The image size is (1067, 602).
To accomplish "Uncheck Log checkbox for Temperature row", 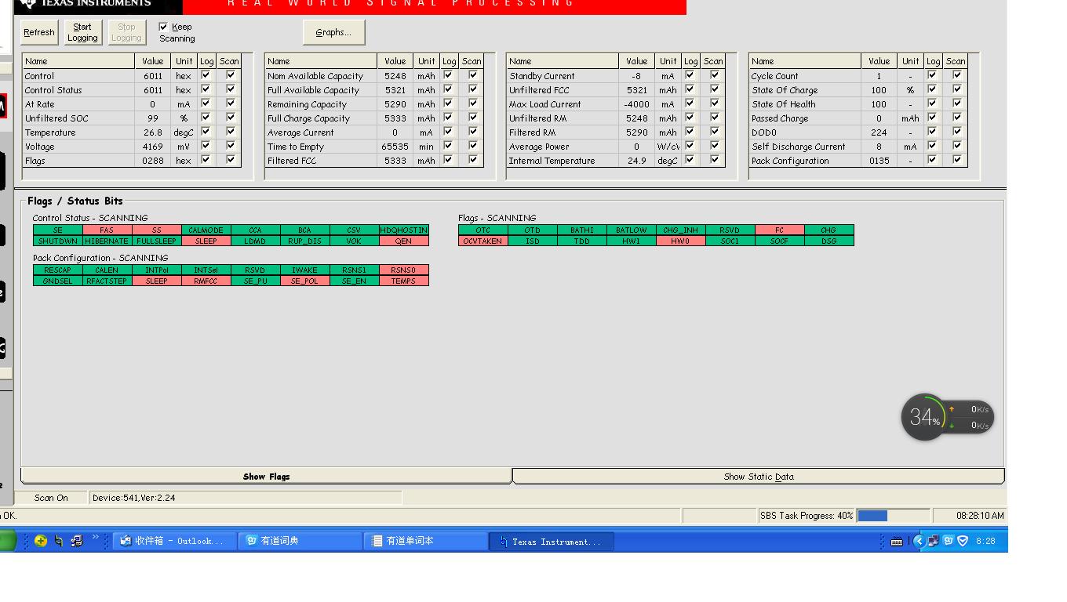I will click(206, 132).
